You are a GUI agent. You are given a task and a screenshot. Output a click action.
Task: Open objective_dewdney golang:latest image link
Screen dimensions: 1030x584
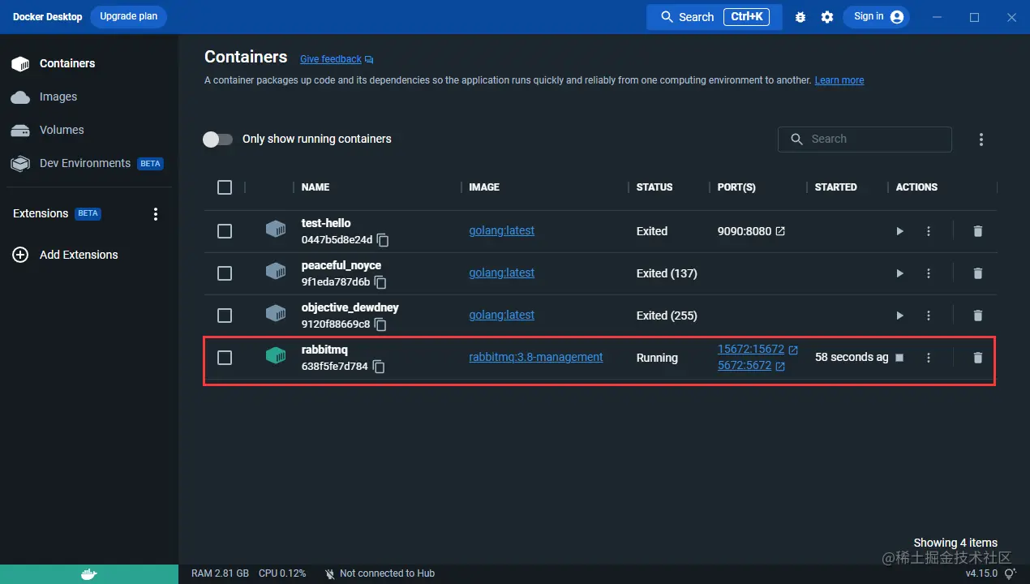(502, 315)
